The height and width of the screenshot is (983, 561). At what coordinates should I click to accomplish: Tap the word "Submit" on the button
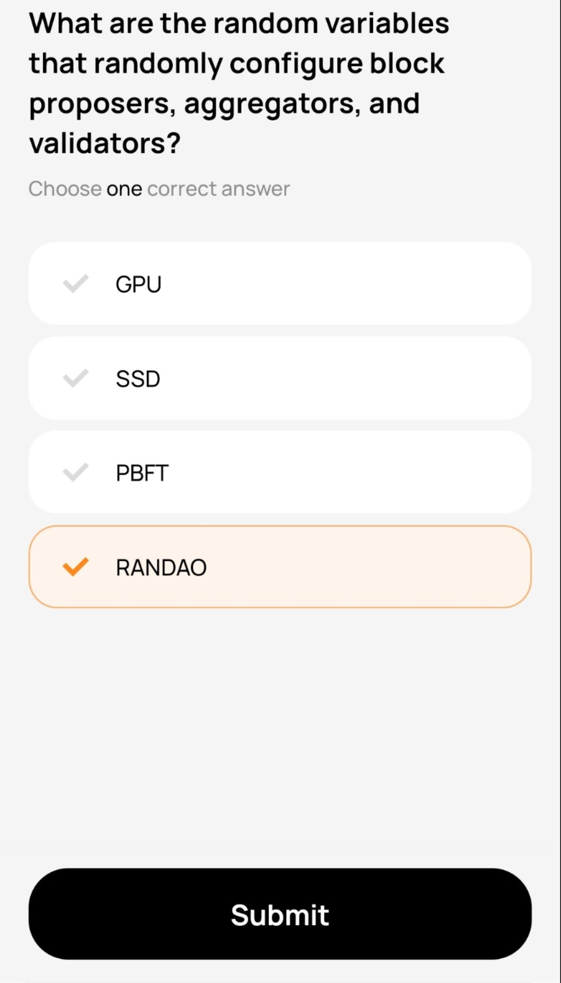(x=280, y=915)
